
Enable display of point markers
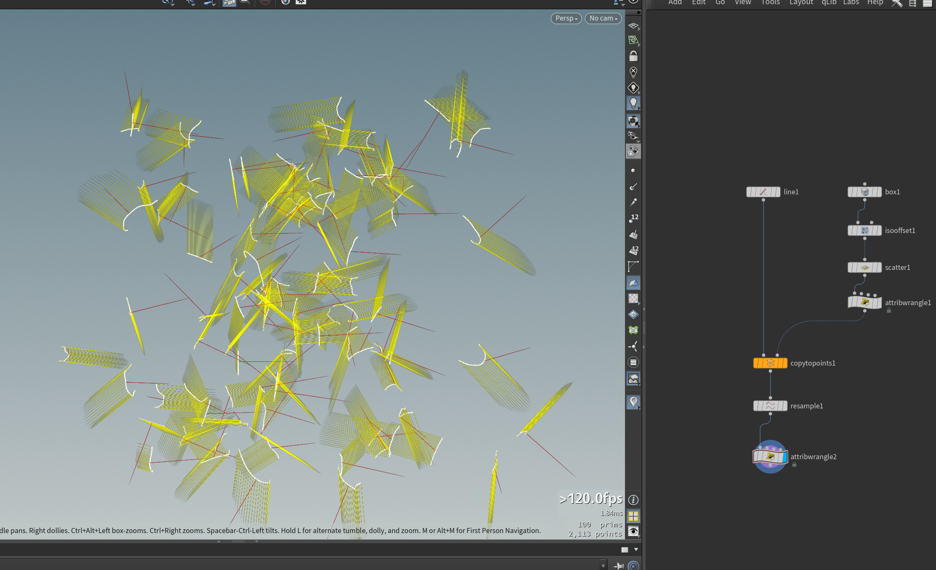coord(633,170)
